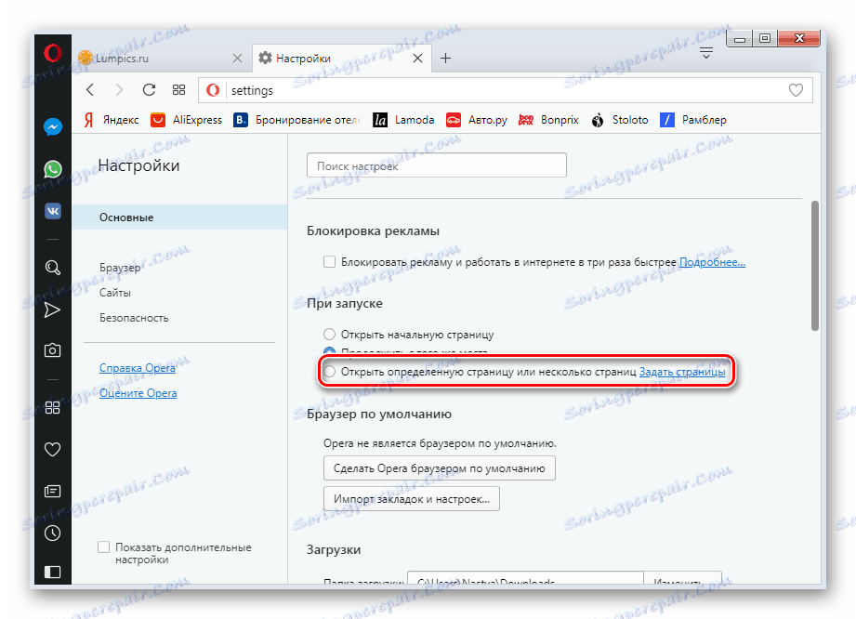Toggle the sidebar panel icon
This screenshot has width=856, height=619.
pyautogui.click(x=52, y=572)
